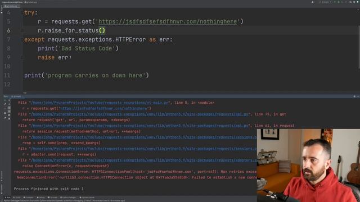Image resolution: width=360 pixels, height=202 pixels.
Task: Open the Run tool window tab at bottom
Action: 7,197
